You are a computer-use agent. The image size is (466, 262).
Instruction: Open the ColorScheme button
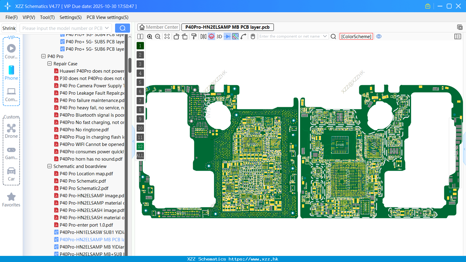point(356,36)
